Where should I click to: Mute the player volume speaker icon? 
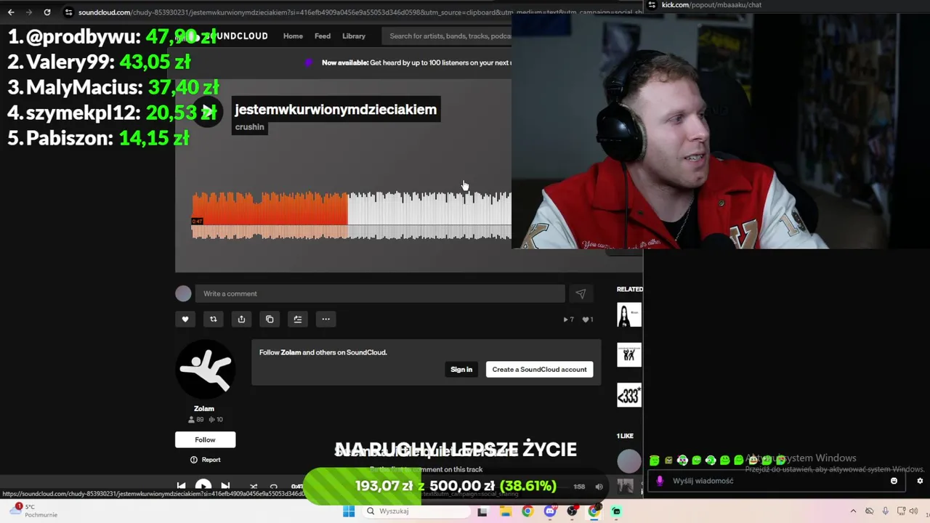point(599,487)
